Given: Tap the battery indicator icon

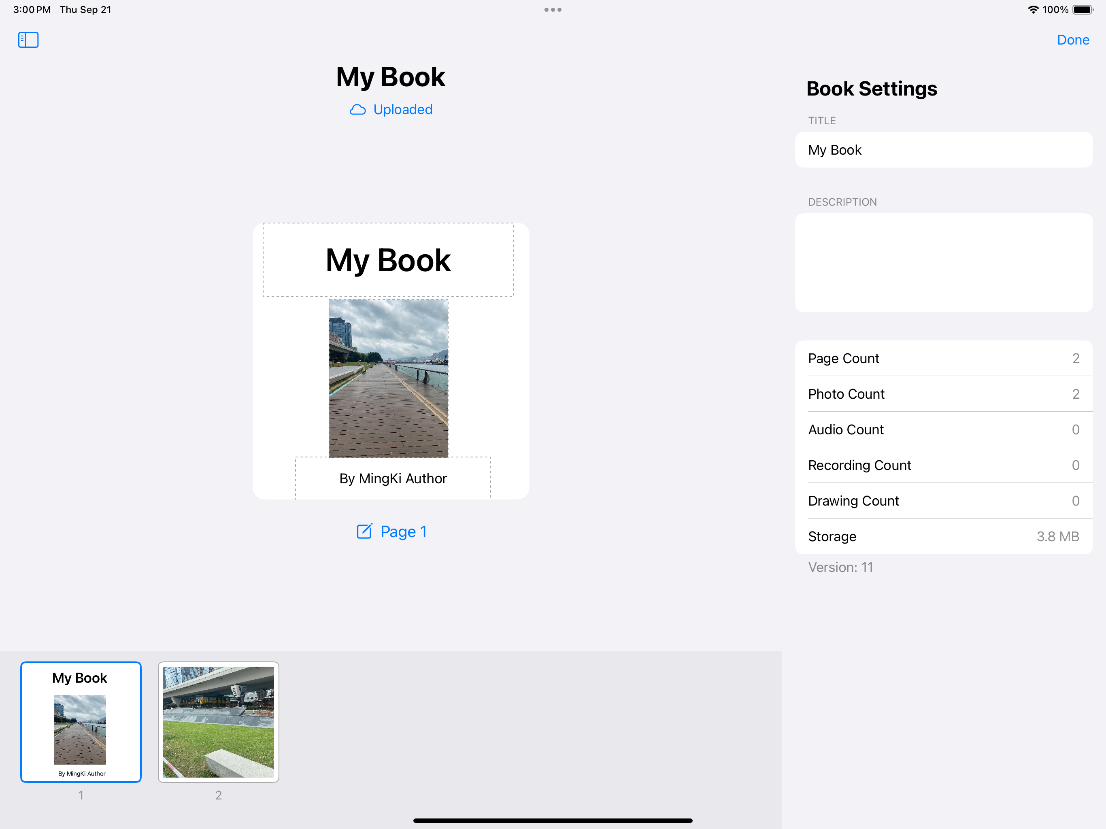Looking at the screenshot, I should 1083,9.
